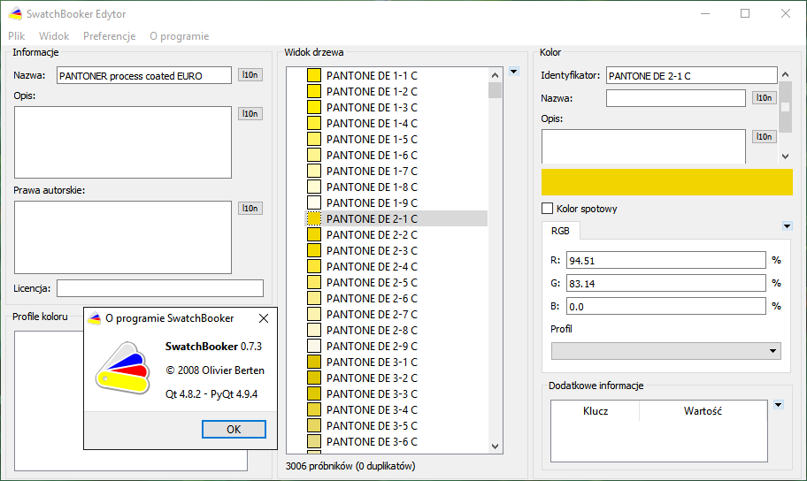
Task: Click l10n button beside Prawa autorskie box
Action: 250,209
